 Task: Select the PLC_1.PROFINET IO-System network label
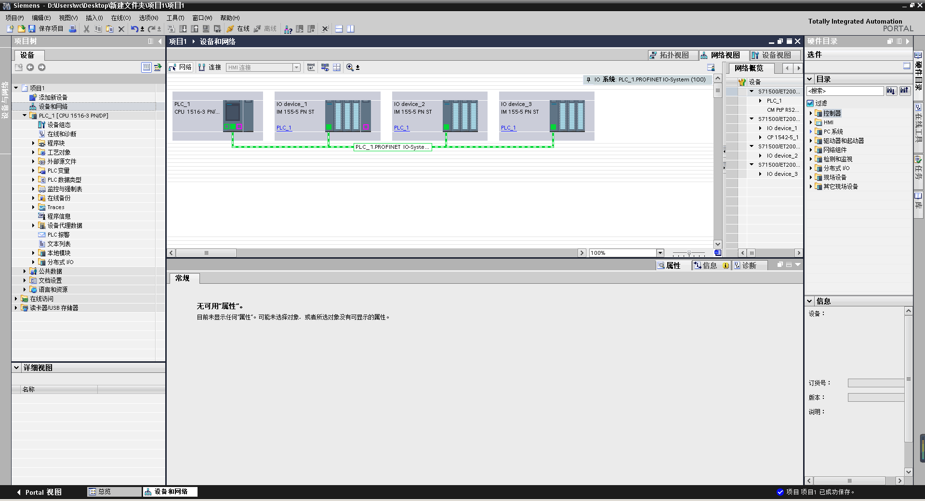pyautogui.click(x=393, y=147)
